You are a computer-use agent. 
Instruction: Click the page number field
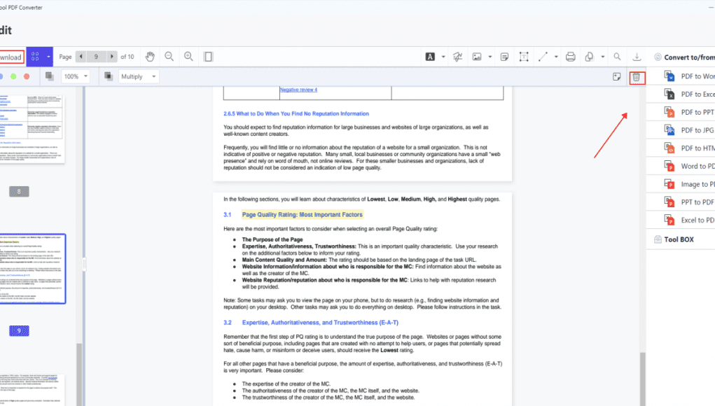pos(96,57)
